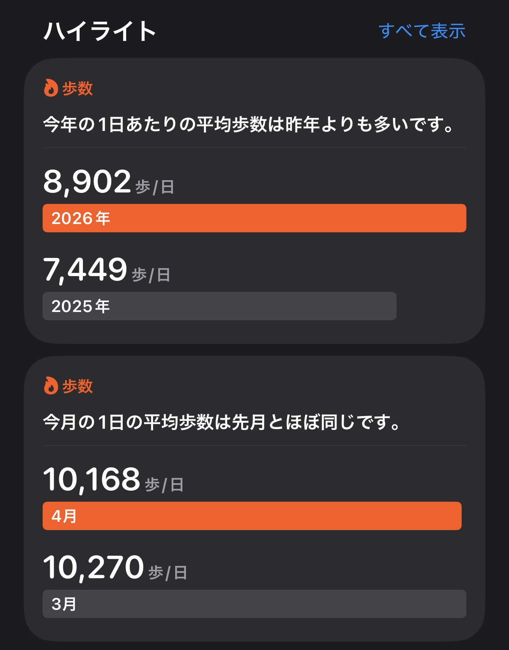509x650 pixels.
Task: Select the gray 2025年 bar
Action: pos(219,306)
